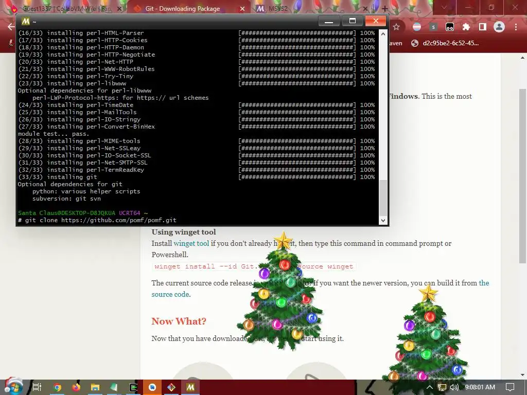
Task: Open the Chrome extensions puzzle icon
Action: pyautogui.click(x=466, y=27)
